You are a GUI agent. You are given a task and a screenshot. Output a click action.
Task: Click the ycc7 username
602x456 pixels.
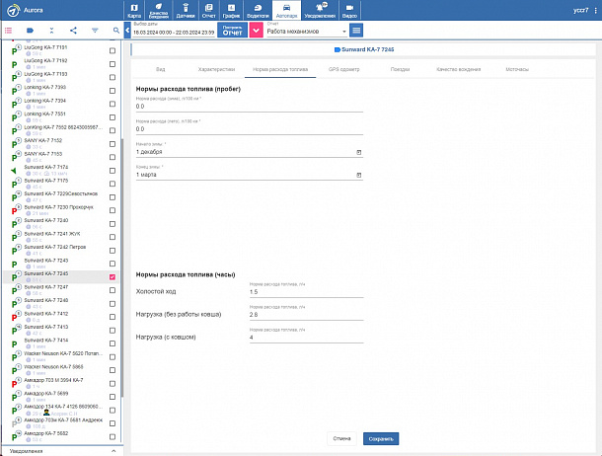pyautogui.click(x=580, y=10)
